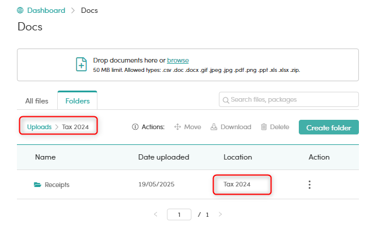Click the Location column header
The image size is (370, 225).
[x=238, y=157]
